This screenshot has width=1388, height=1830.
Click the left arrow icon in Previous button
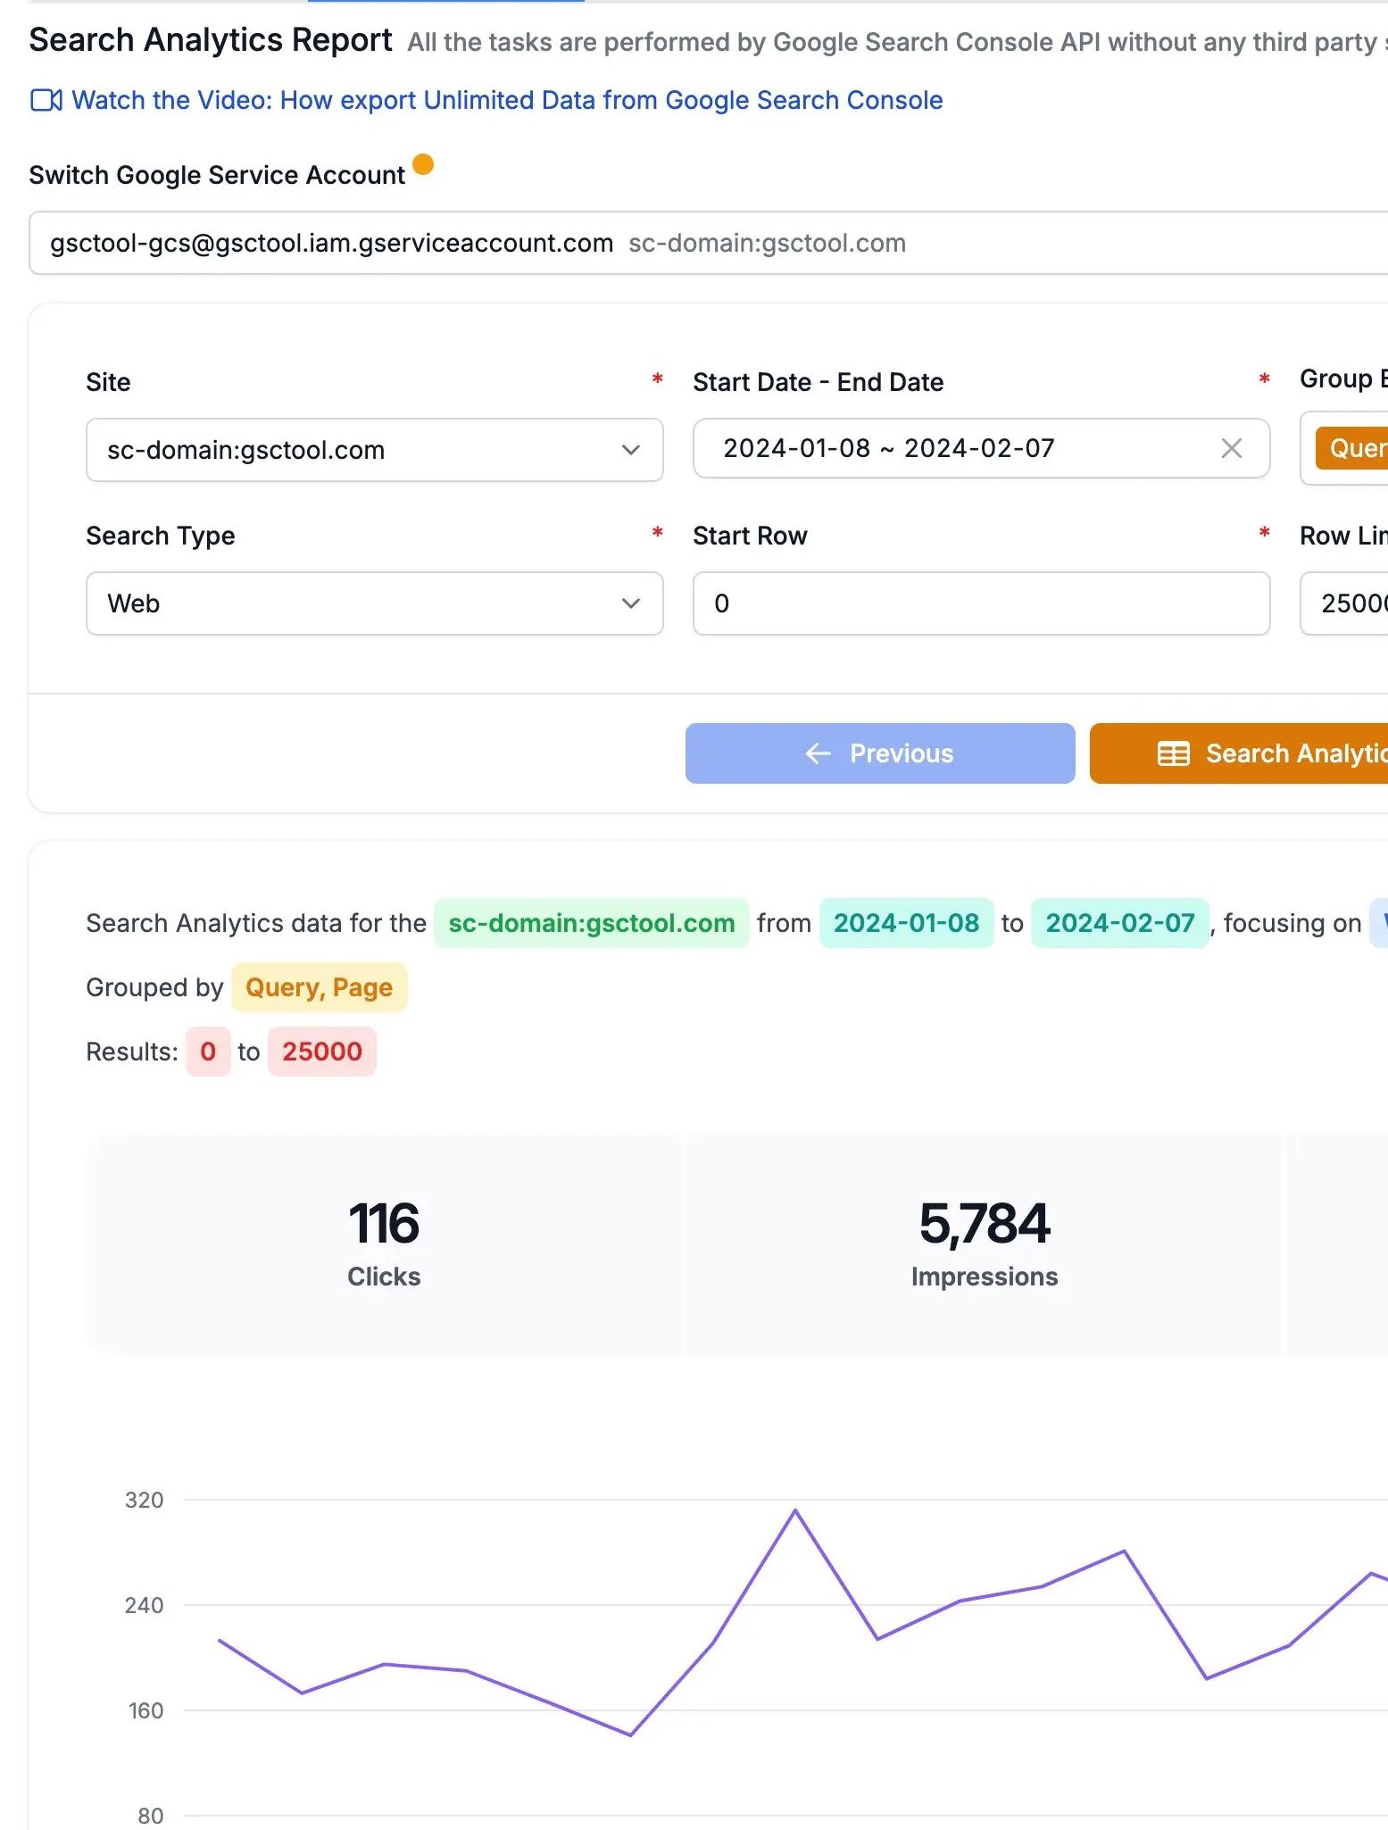pyautogui.click(x=818, y=753)
